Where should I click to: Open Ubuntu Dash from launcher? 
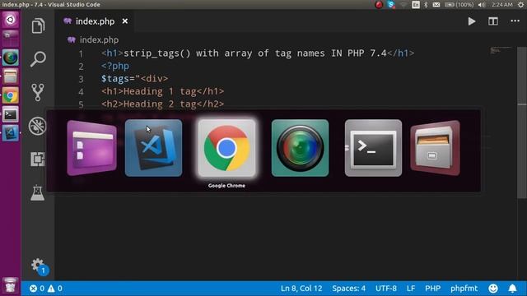[11, 20]
